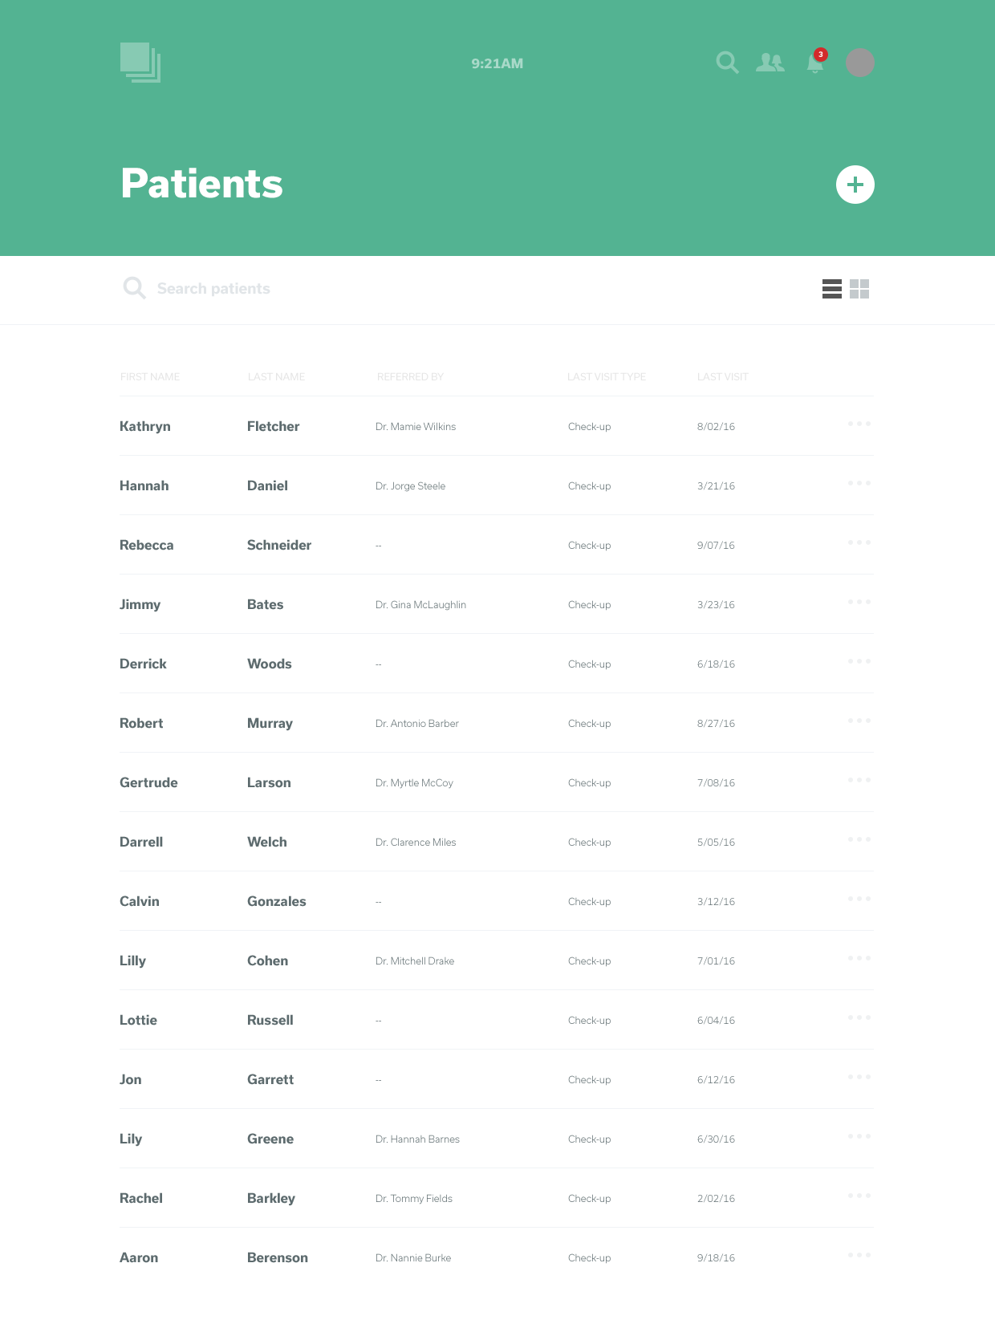Sort by the Last Visit column header
Image resolution: width=995 pixels, height=1324 pixels.
point(722,377)
